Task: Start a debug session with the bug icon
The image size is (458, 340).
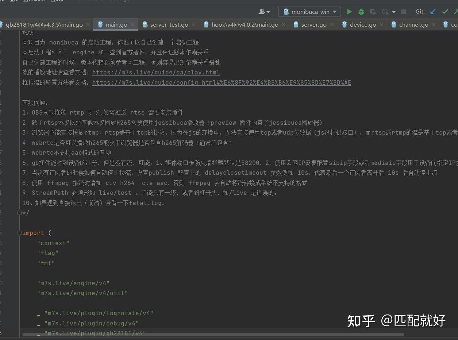Action: click(x=361, y=11)
